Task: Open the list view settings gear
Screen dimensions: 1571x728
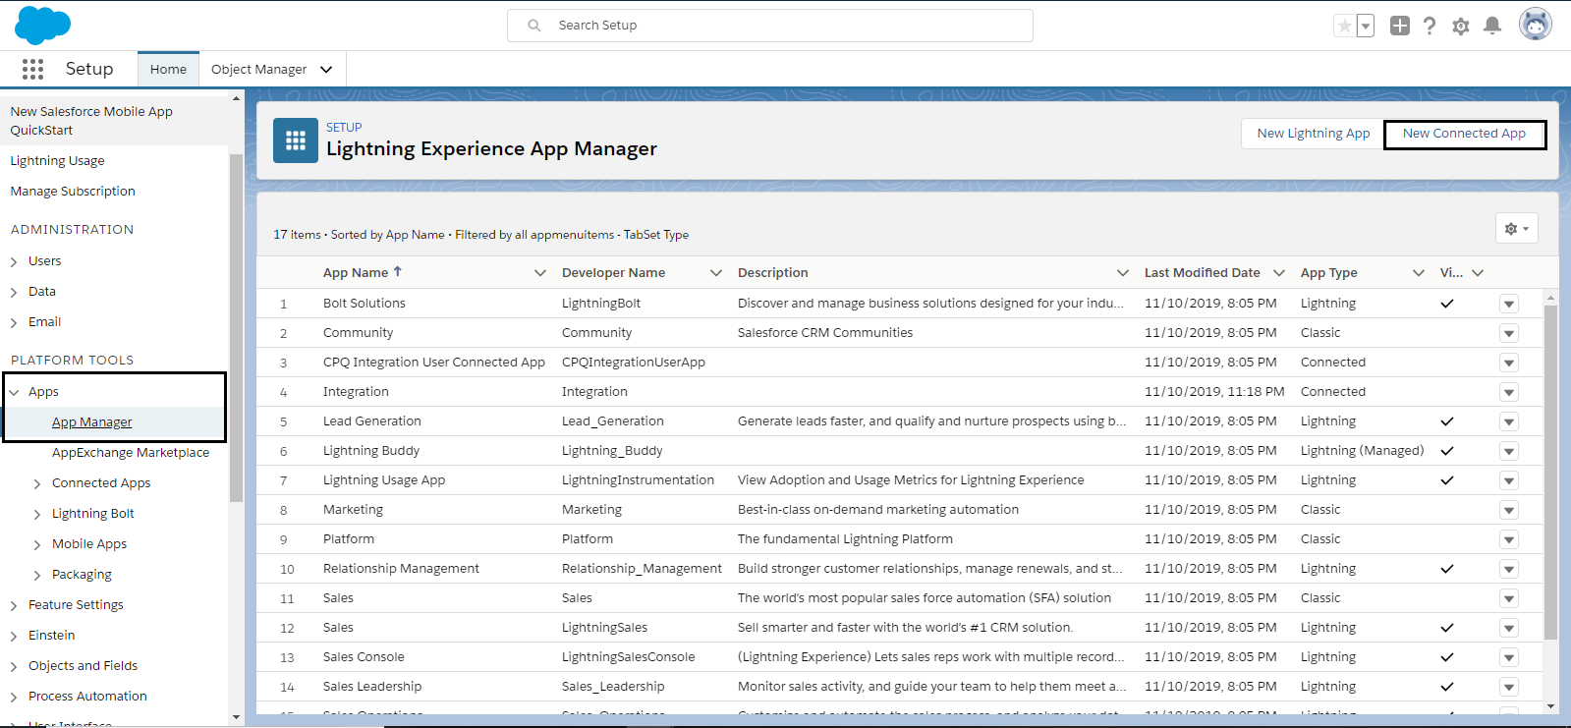Action: pos(1517,228)
